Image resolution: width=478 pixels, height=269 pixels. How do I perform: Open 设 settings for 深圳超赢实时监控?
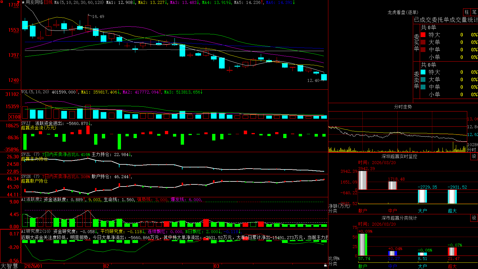pos(474,156)
